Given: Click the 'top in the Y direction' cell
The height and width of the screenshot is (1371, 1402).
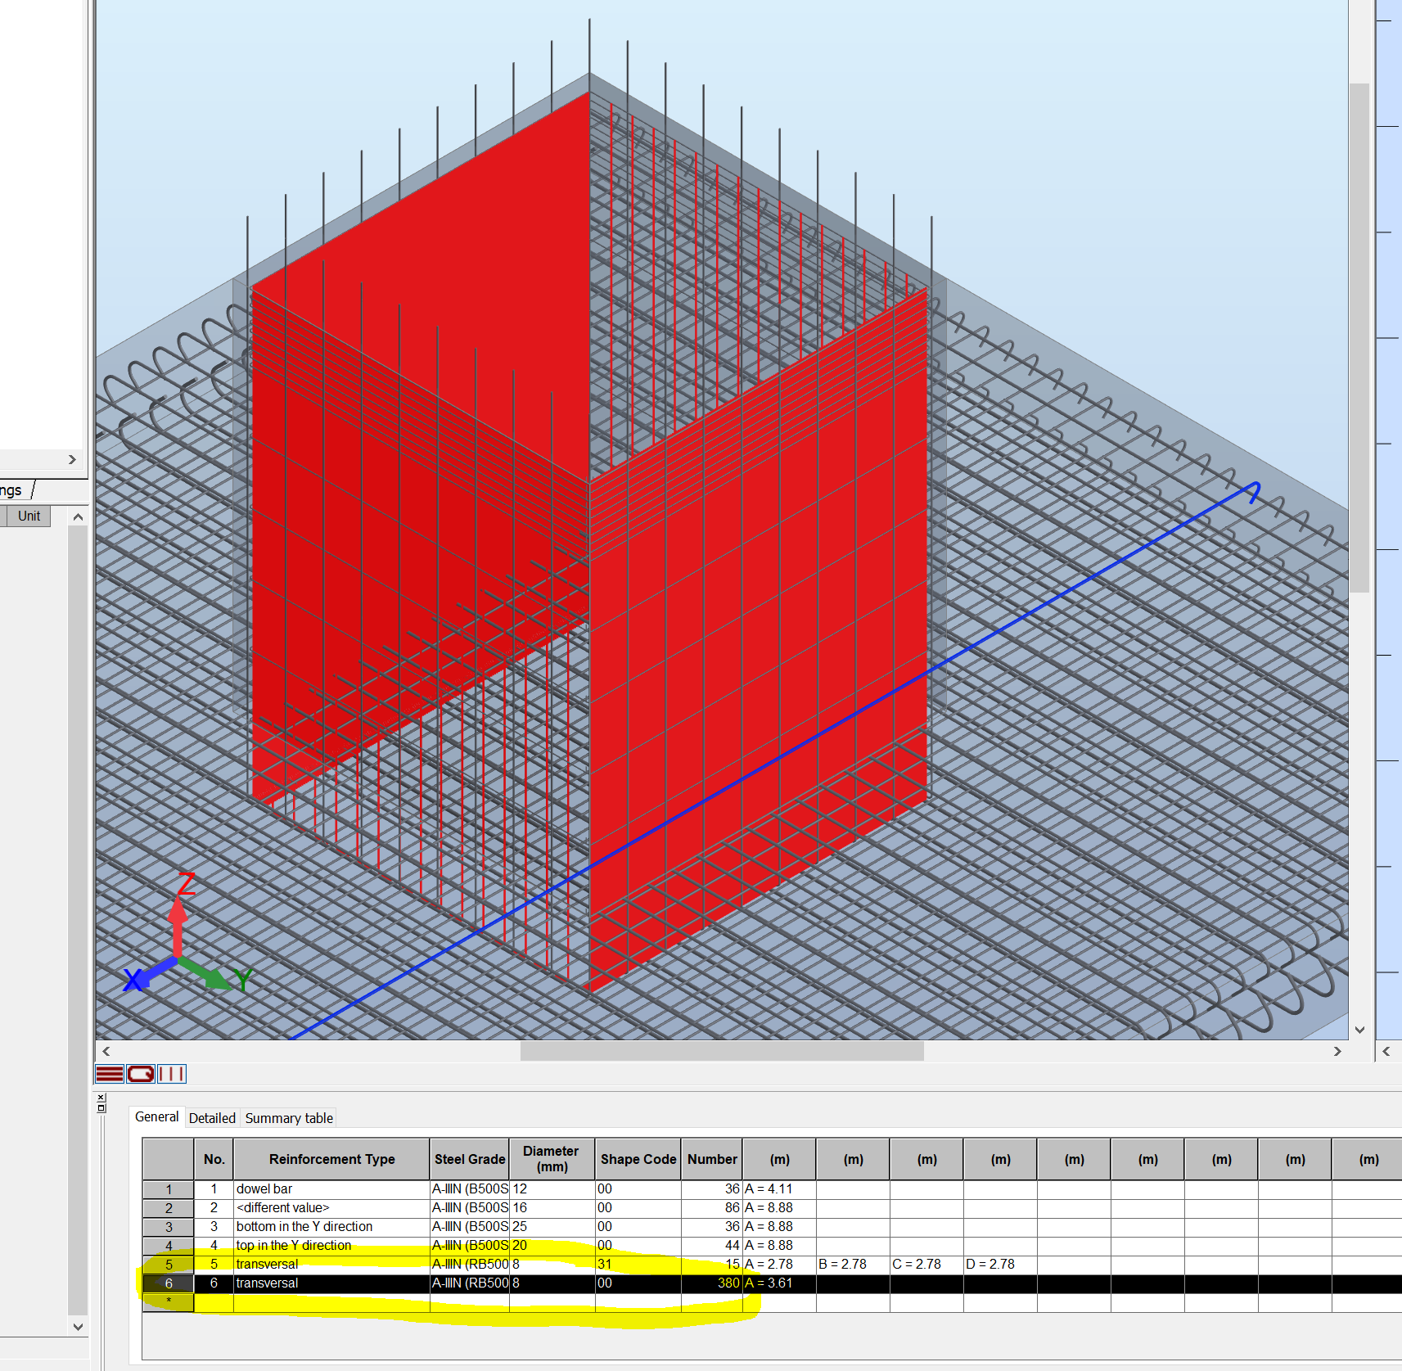Looking at the screenshot, I should pos(331,1246).
